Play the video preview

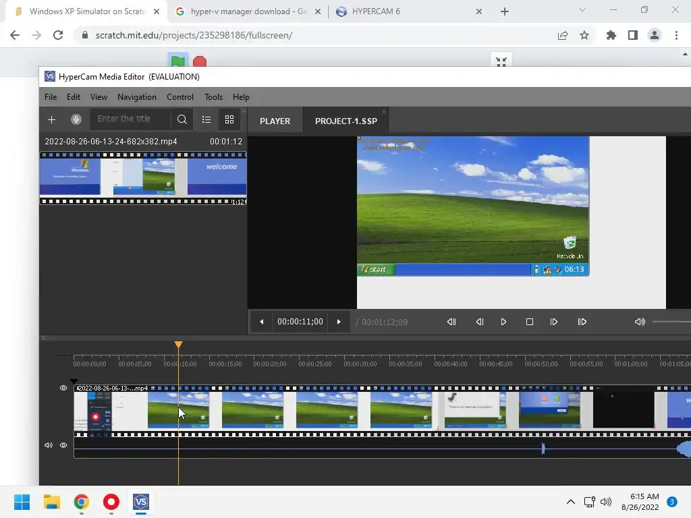pyautogui.click(x=503, y=322)
